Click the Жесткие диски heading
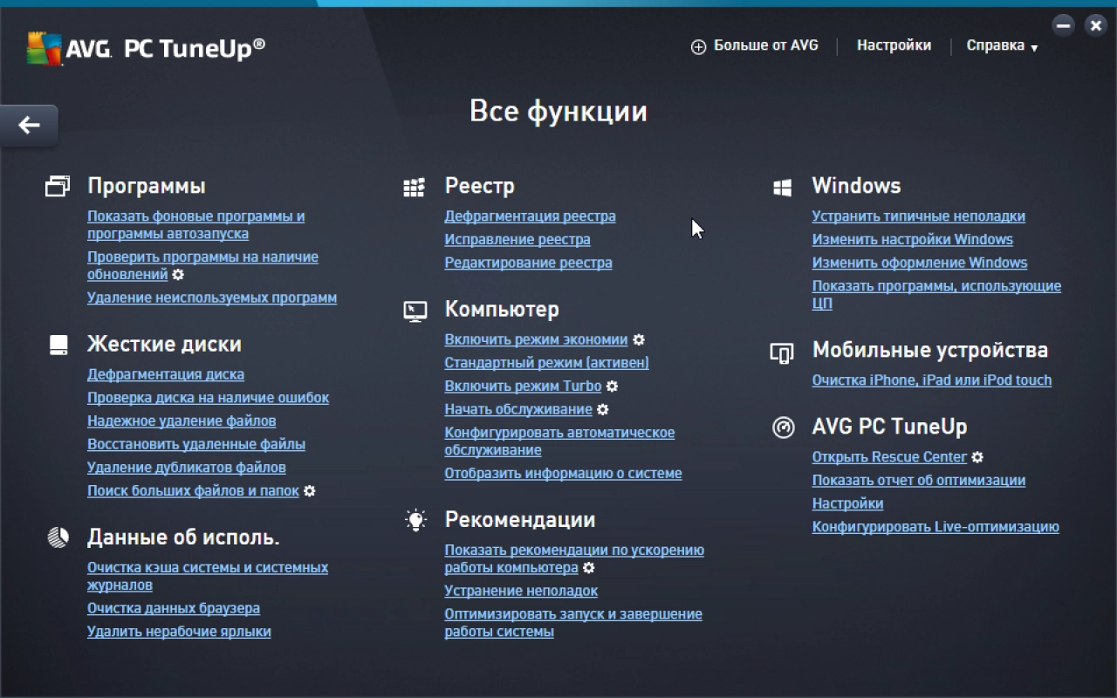1117x698 pixels. click(164, 345)
